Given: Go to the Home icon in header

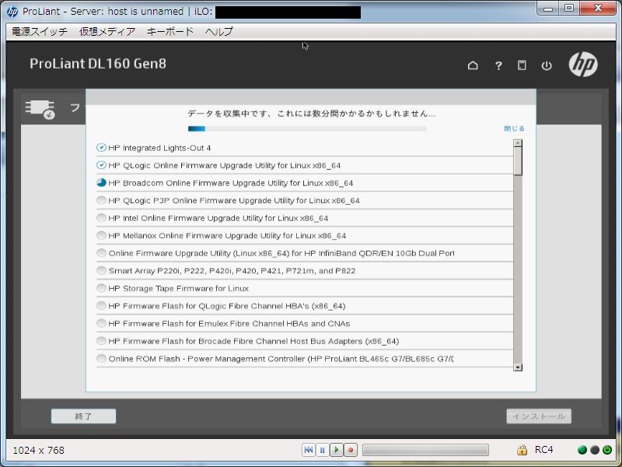Looking at the screenshot, I should click(473, 65).
